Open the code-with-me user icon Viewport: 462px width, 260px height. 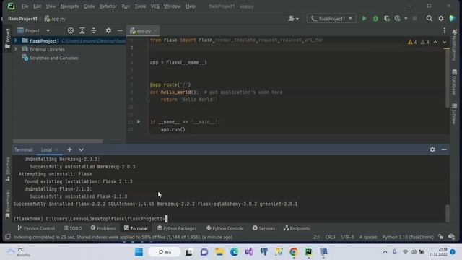tap(293, 19)
